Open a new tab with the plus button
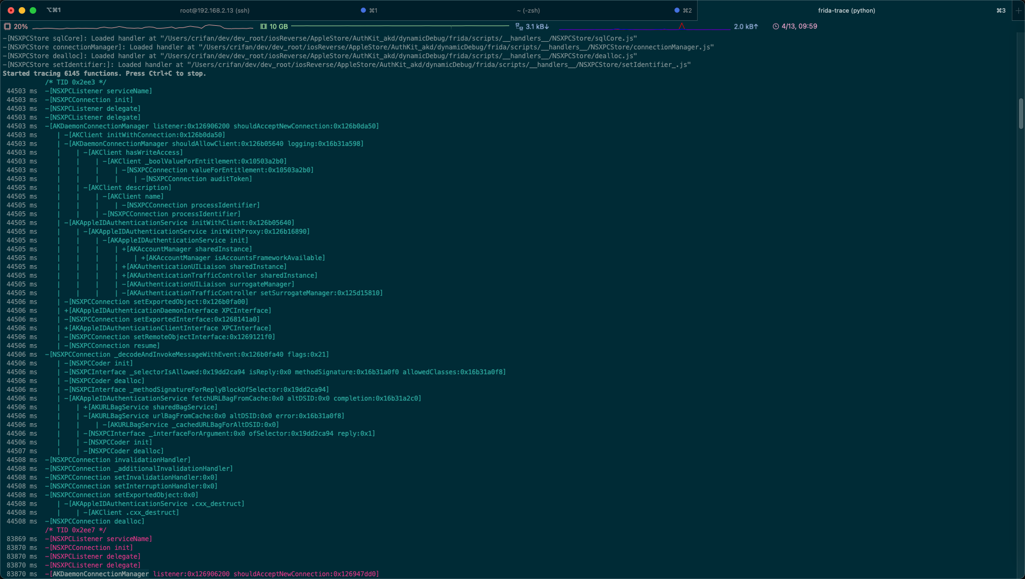The image size is (1025, 579). (1018, 10)
